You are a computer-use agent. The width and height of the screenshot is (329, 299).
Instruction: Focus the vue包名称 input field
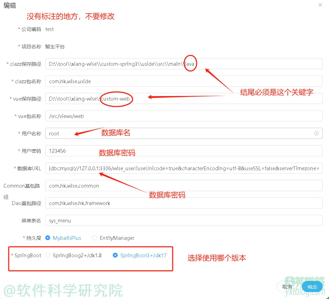pyautogui.click(x=184, y=116)
